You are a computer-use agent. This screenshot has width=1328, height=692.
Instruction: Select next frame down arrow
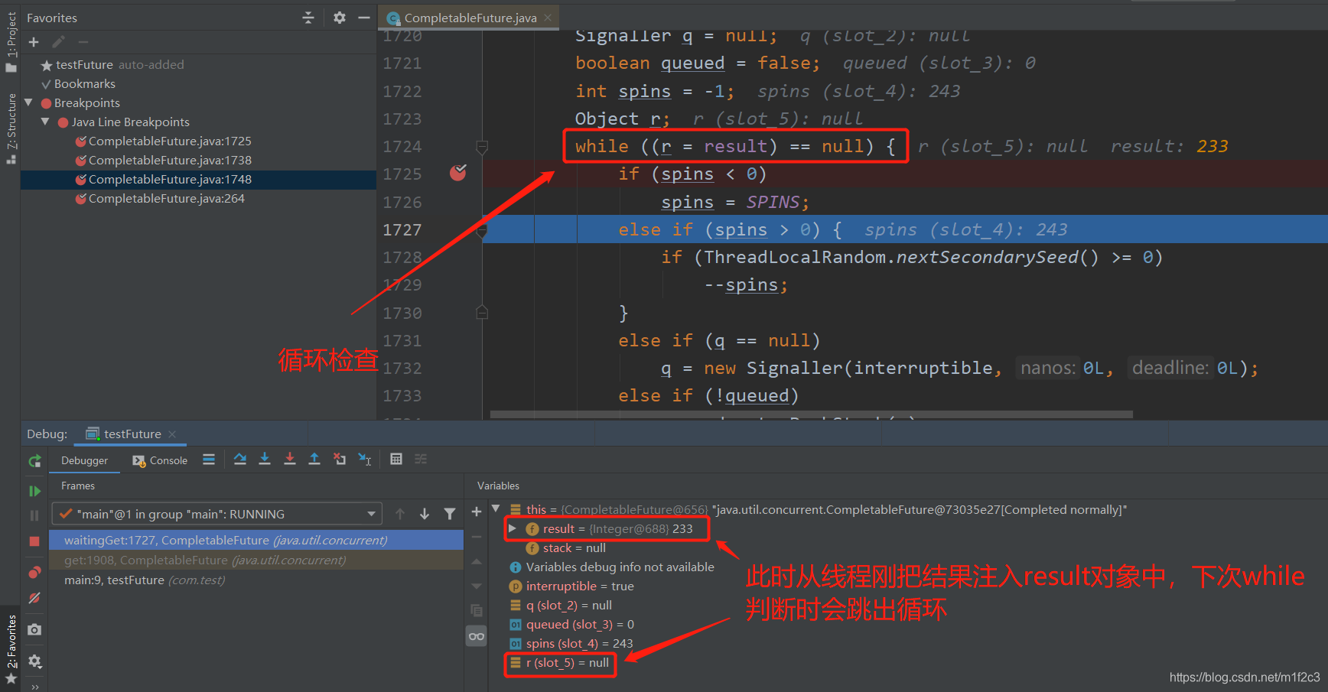425,514
